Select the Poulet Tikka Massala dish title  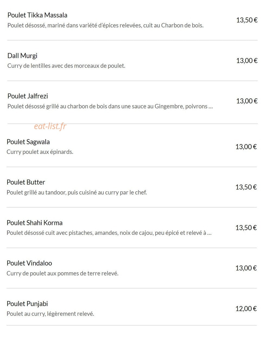[x=37, y=15]
